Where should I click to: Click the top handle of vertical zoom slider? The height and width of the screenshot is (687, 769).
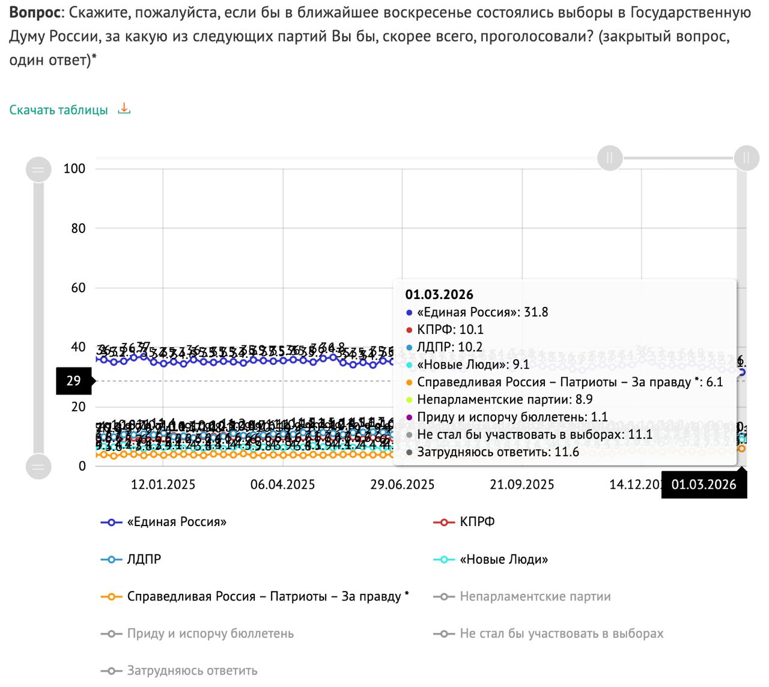(x=38, y=169)
